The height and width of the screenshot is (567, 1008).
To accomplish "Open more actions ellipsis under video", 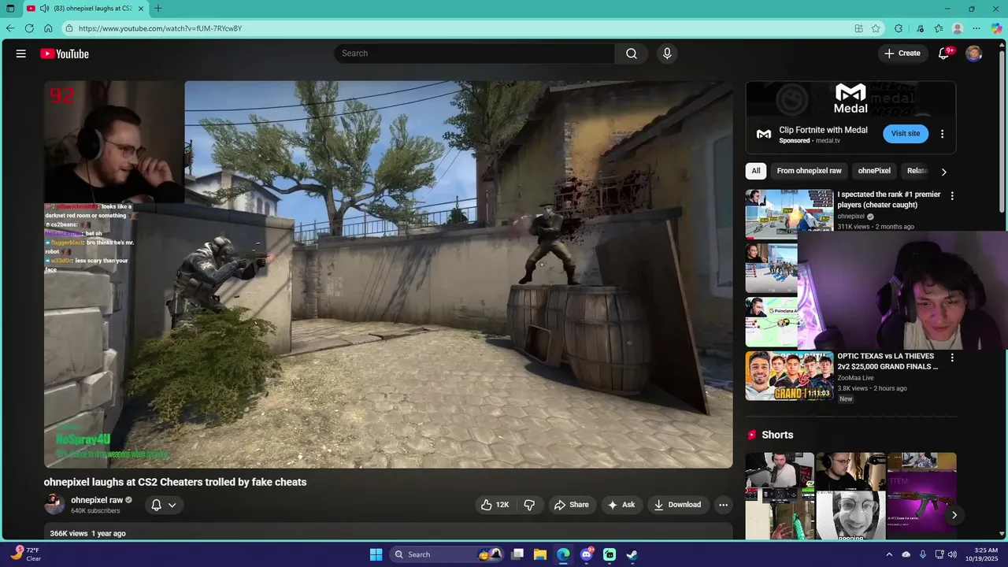I will point(723,505).
